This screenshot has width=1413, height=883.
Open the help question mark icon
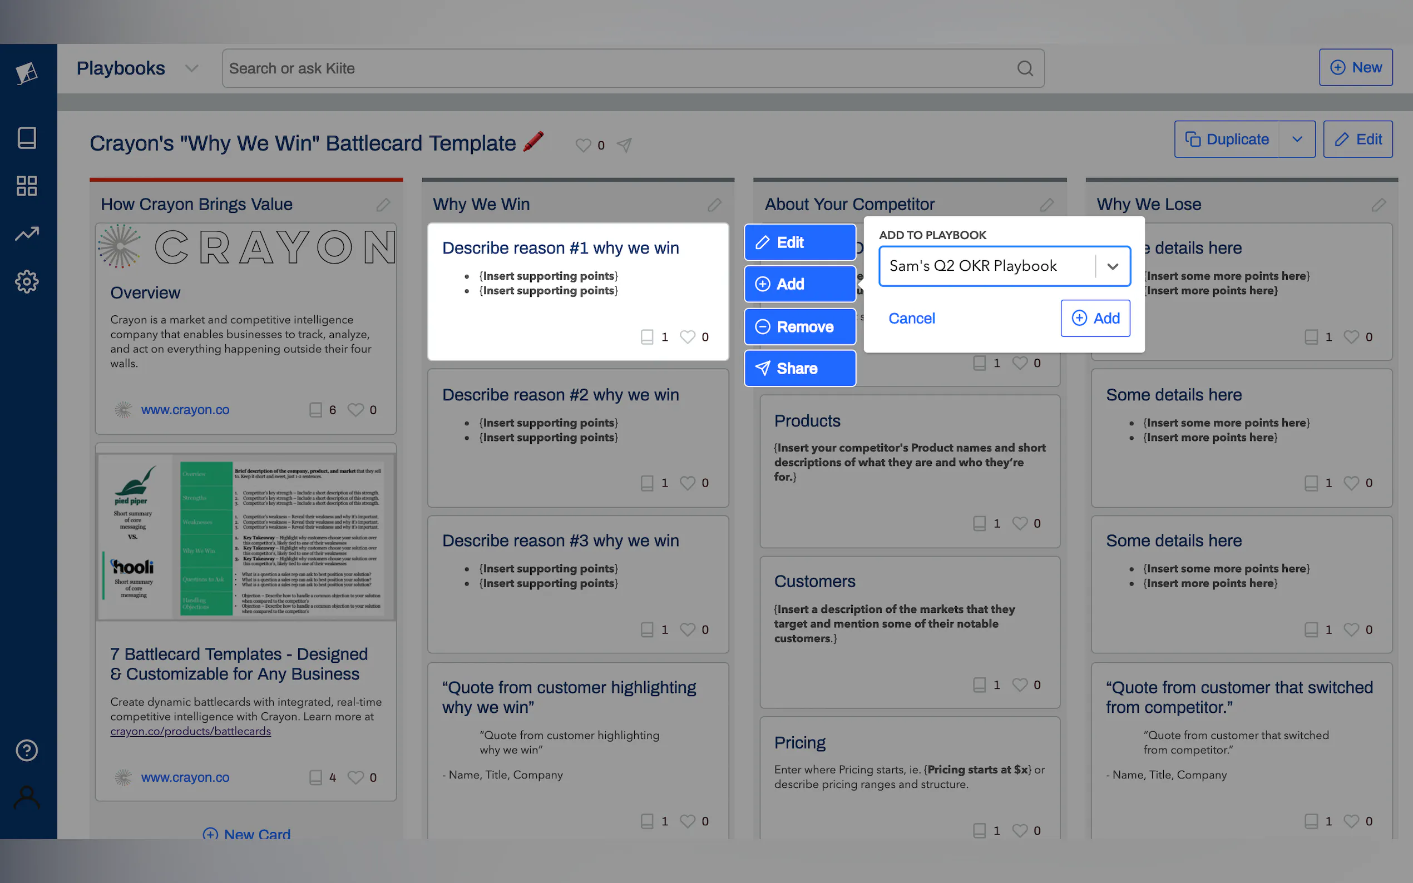coord(27,750)
